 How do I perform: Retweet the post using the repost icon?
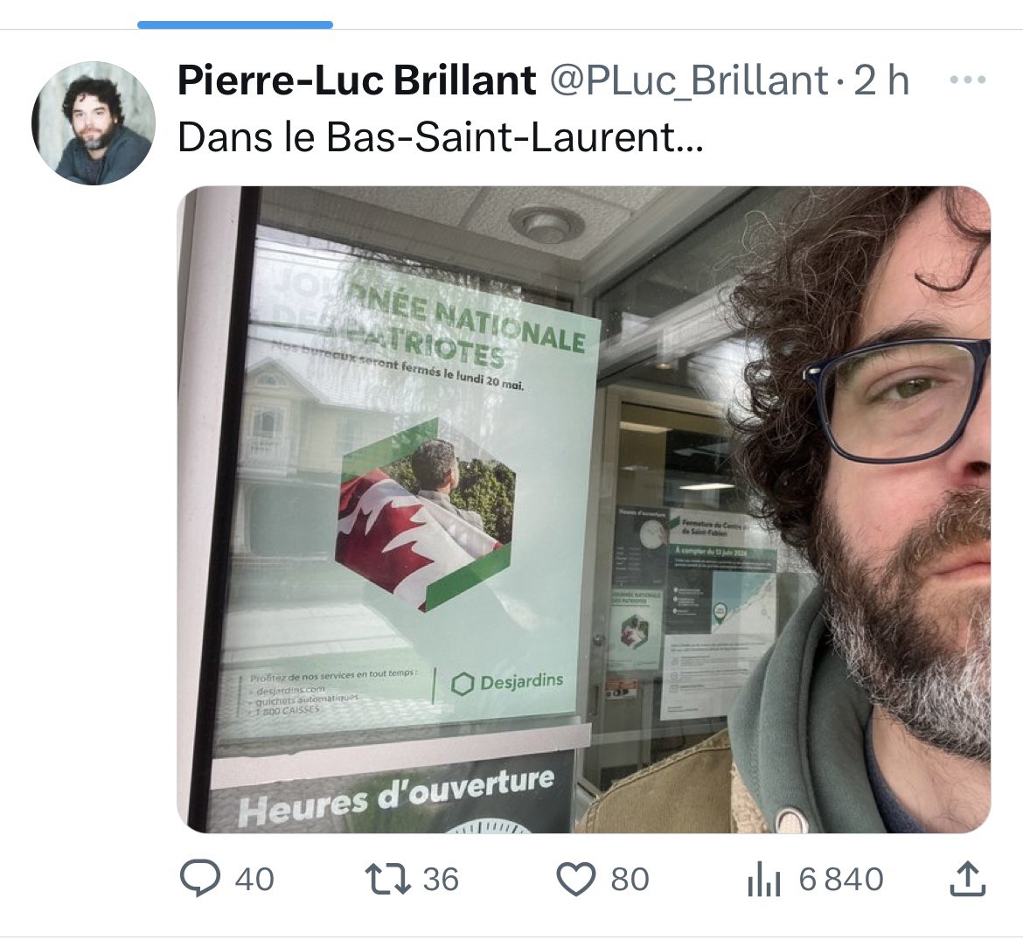(387, 879)
